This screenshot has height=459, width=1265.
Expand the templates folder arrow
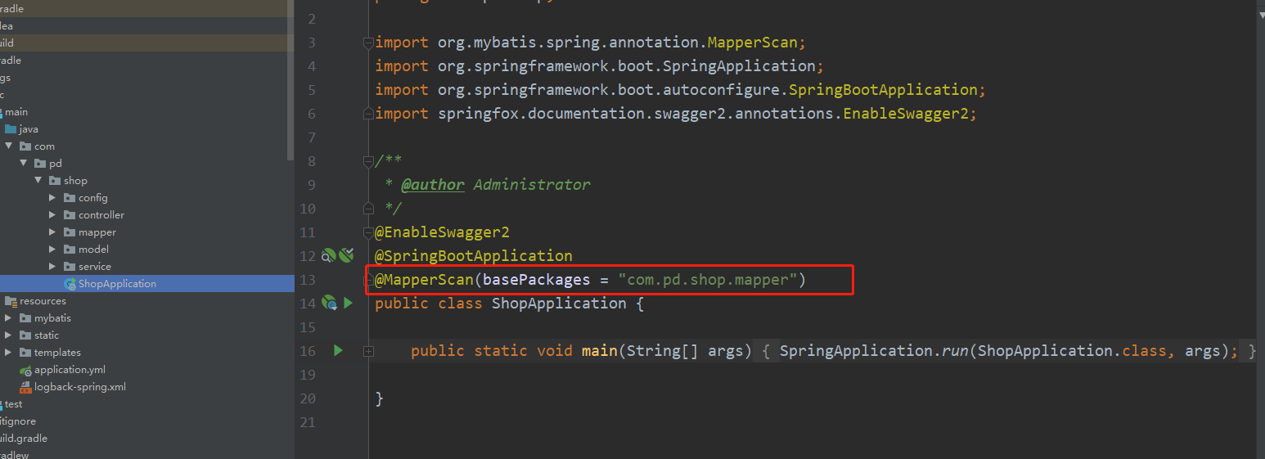pos(9,353)
